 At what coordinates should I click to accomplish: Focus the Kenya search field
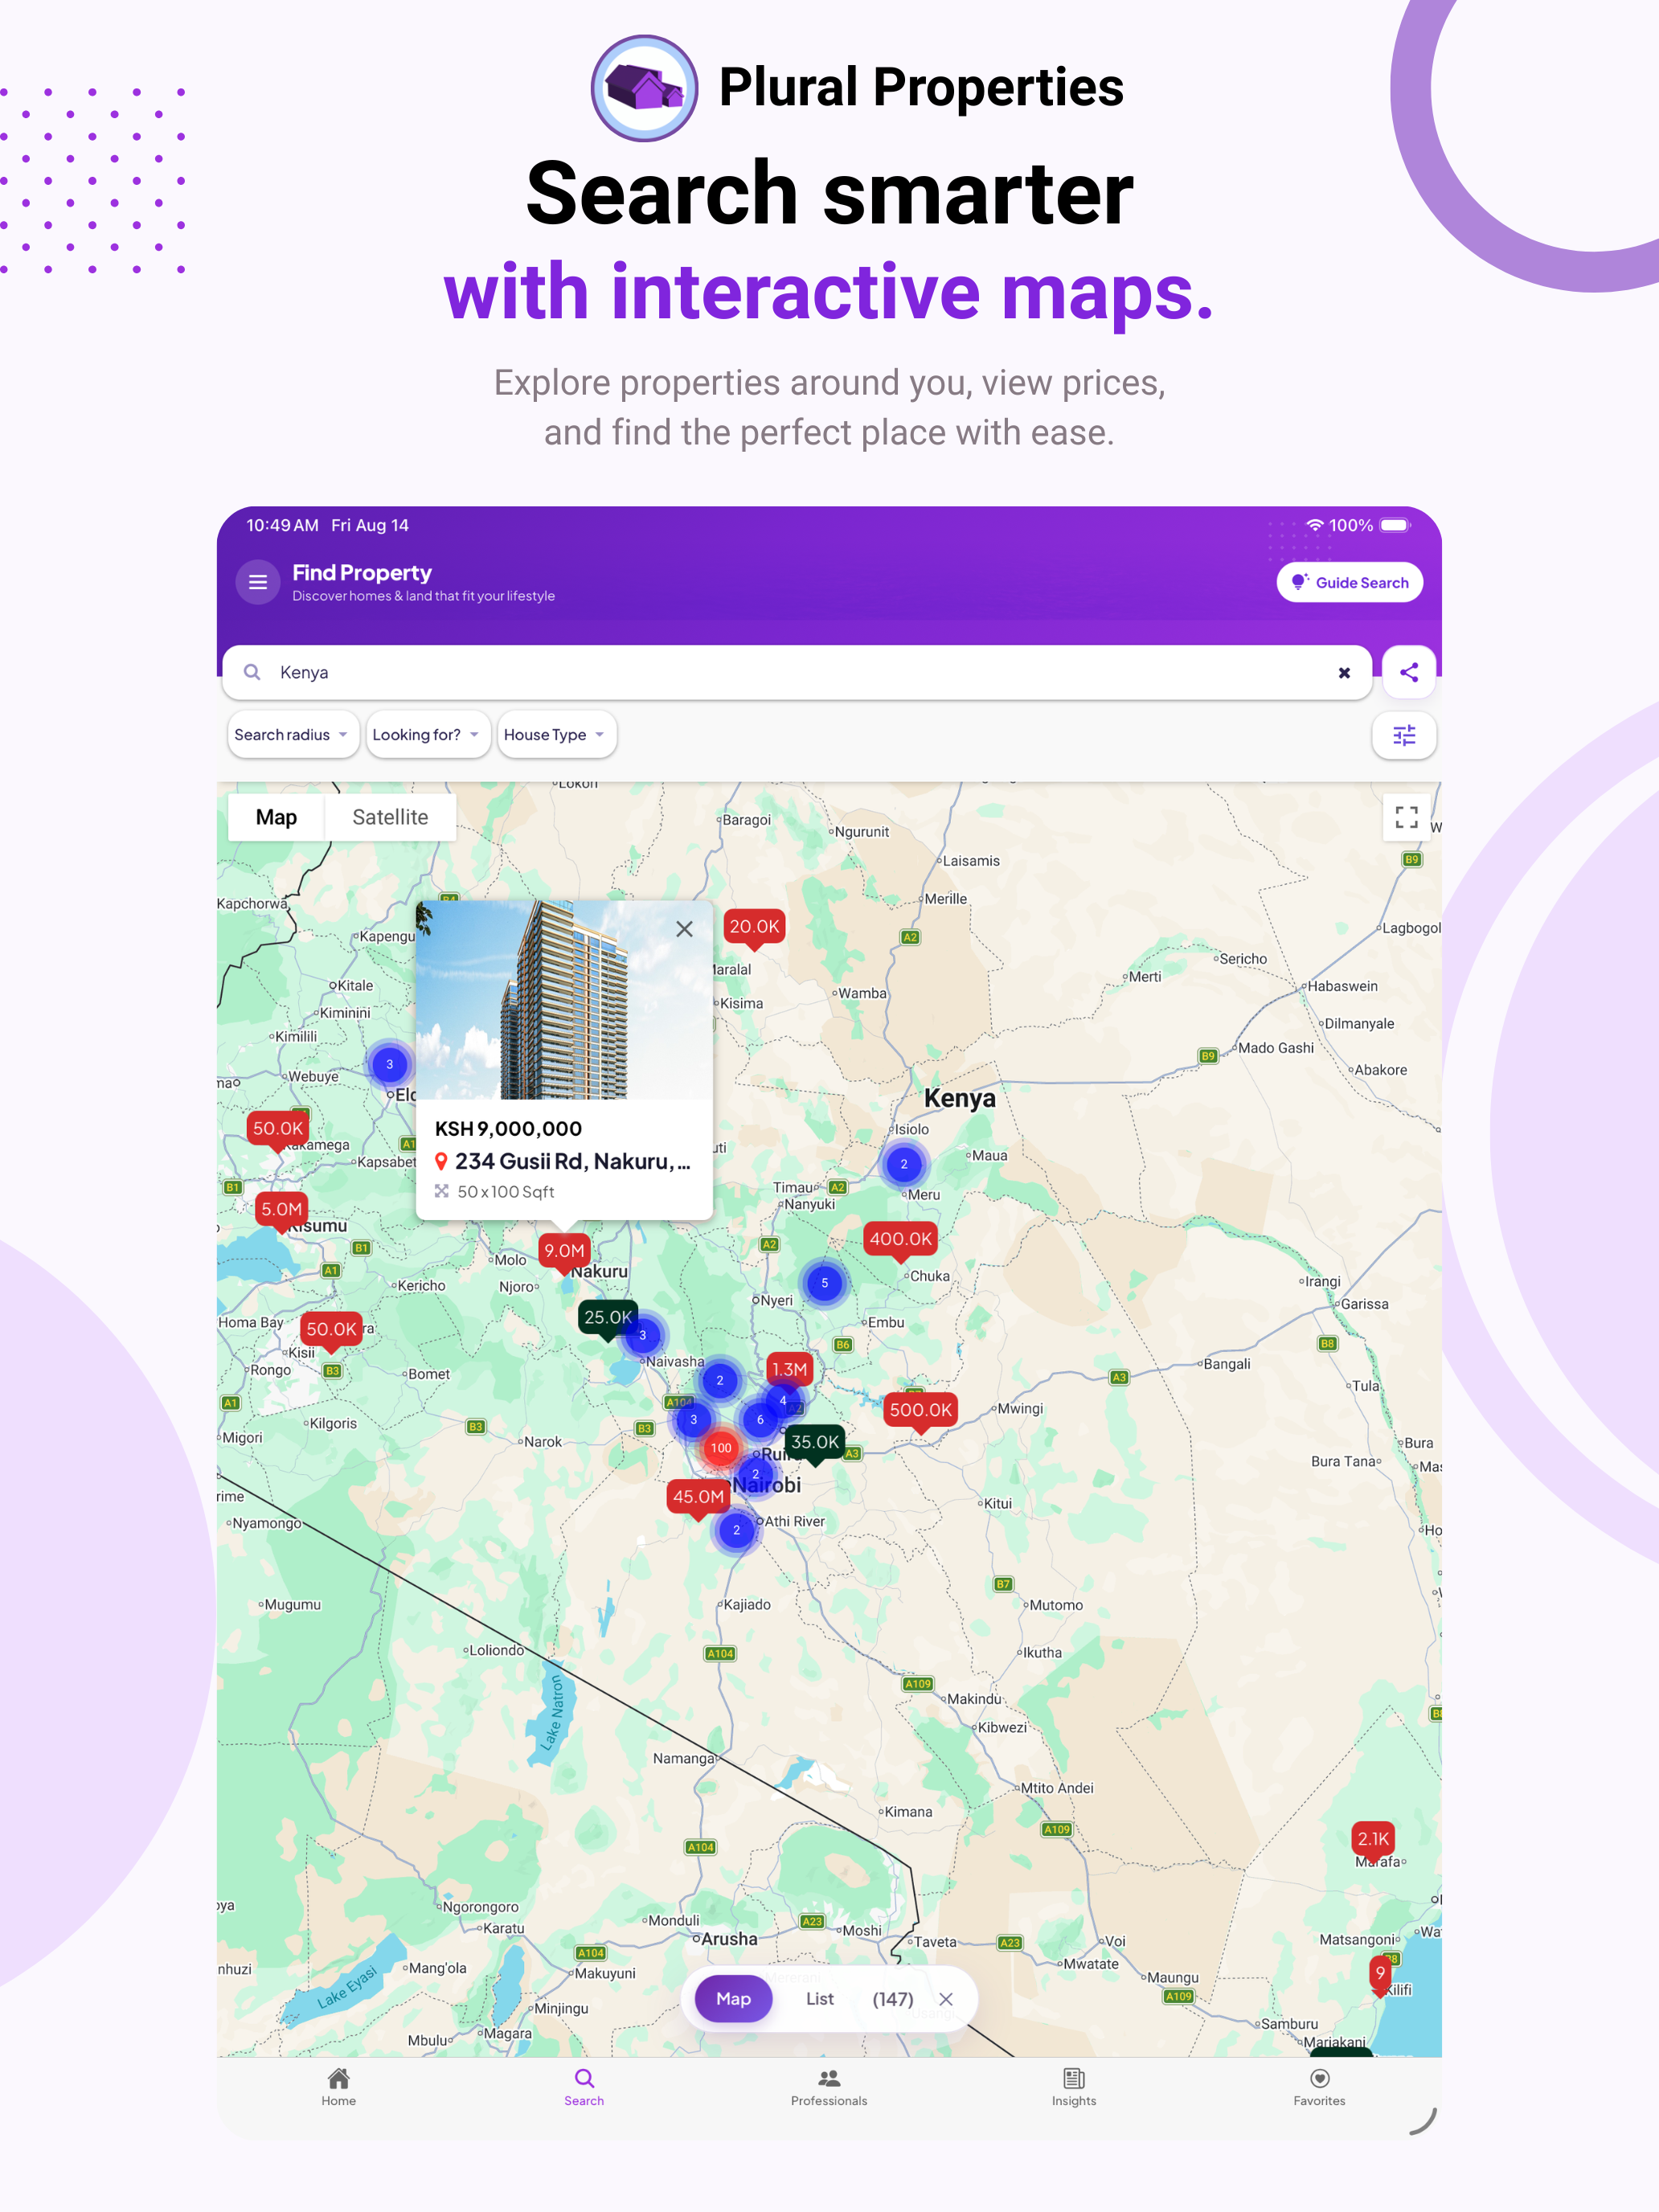(x=796, y=673)
